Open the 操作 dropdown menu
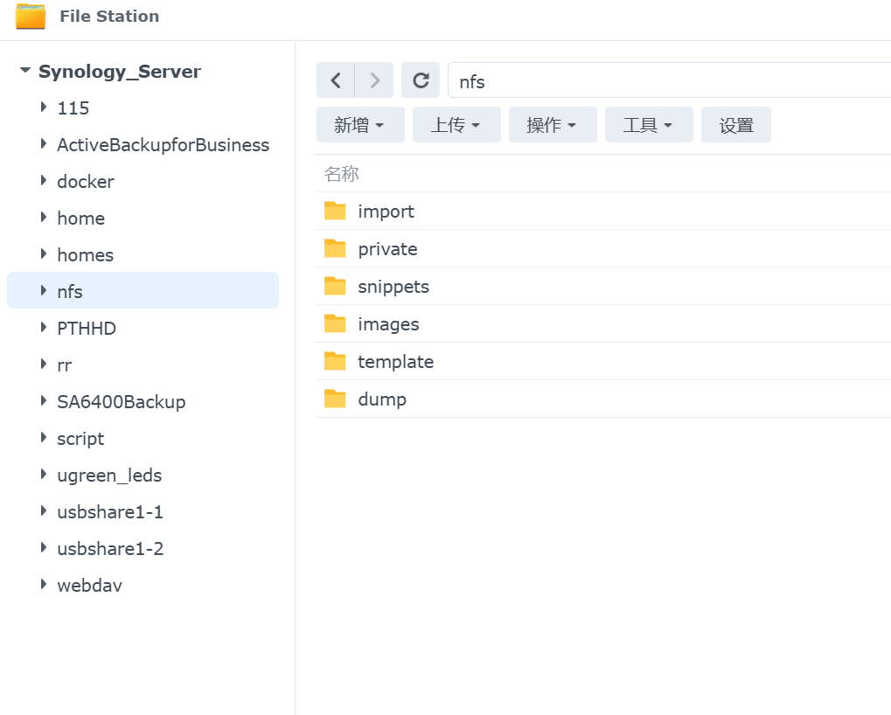This screenshot has height=715, width=891. tap(553, 124)
